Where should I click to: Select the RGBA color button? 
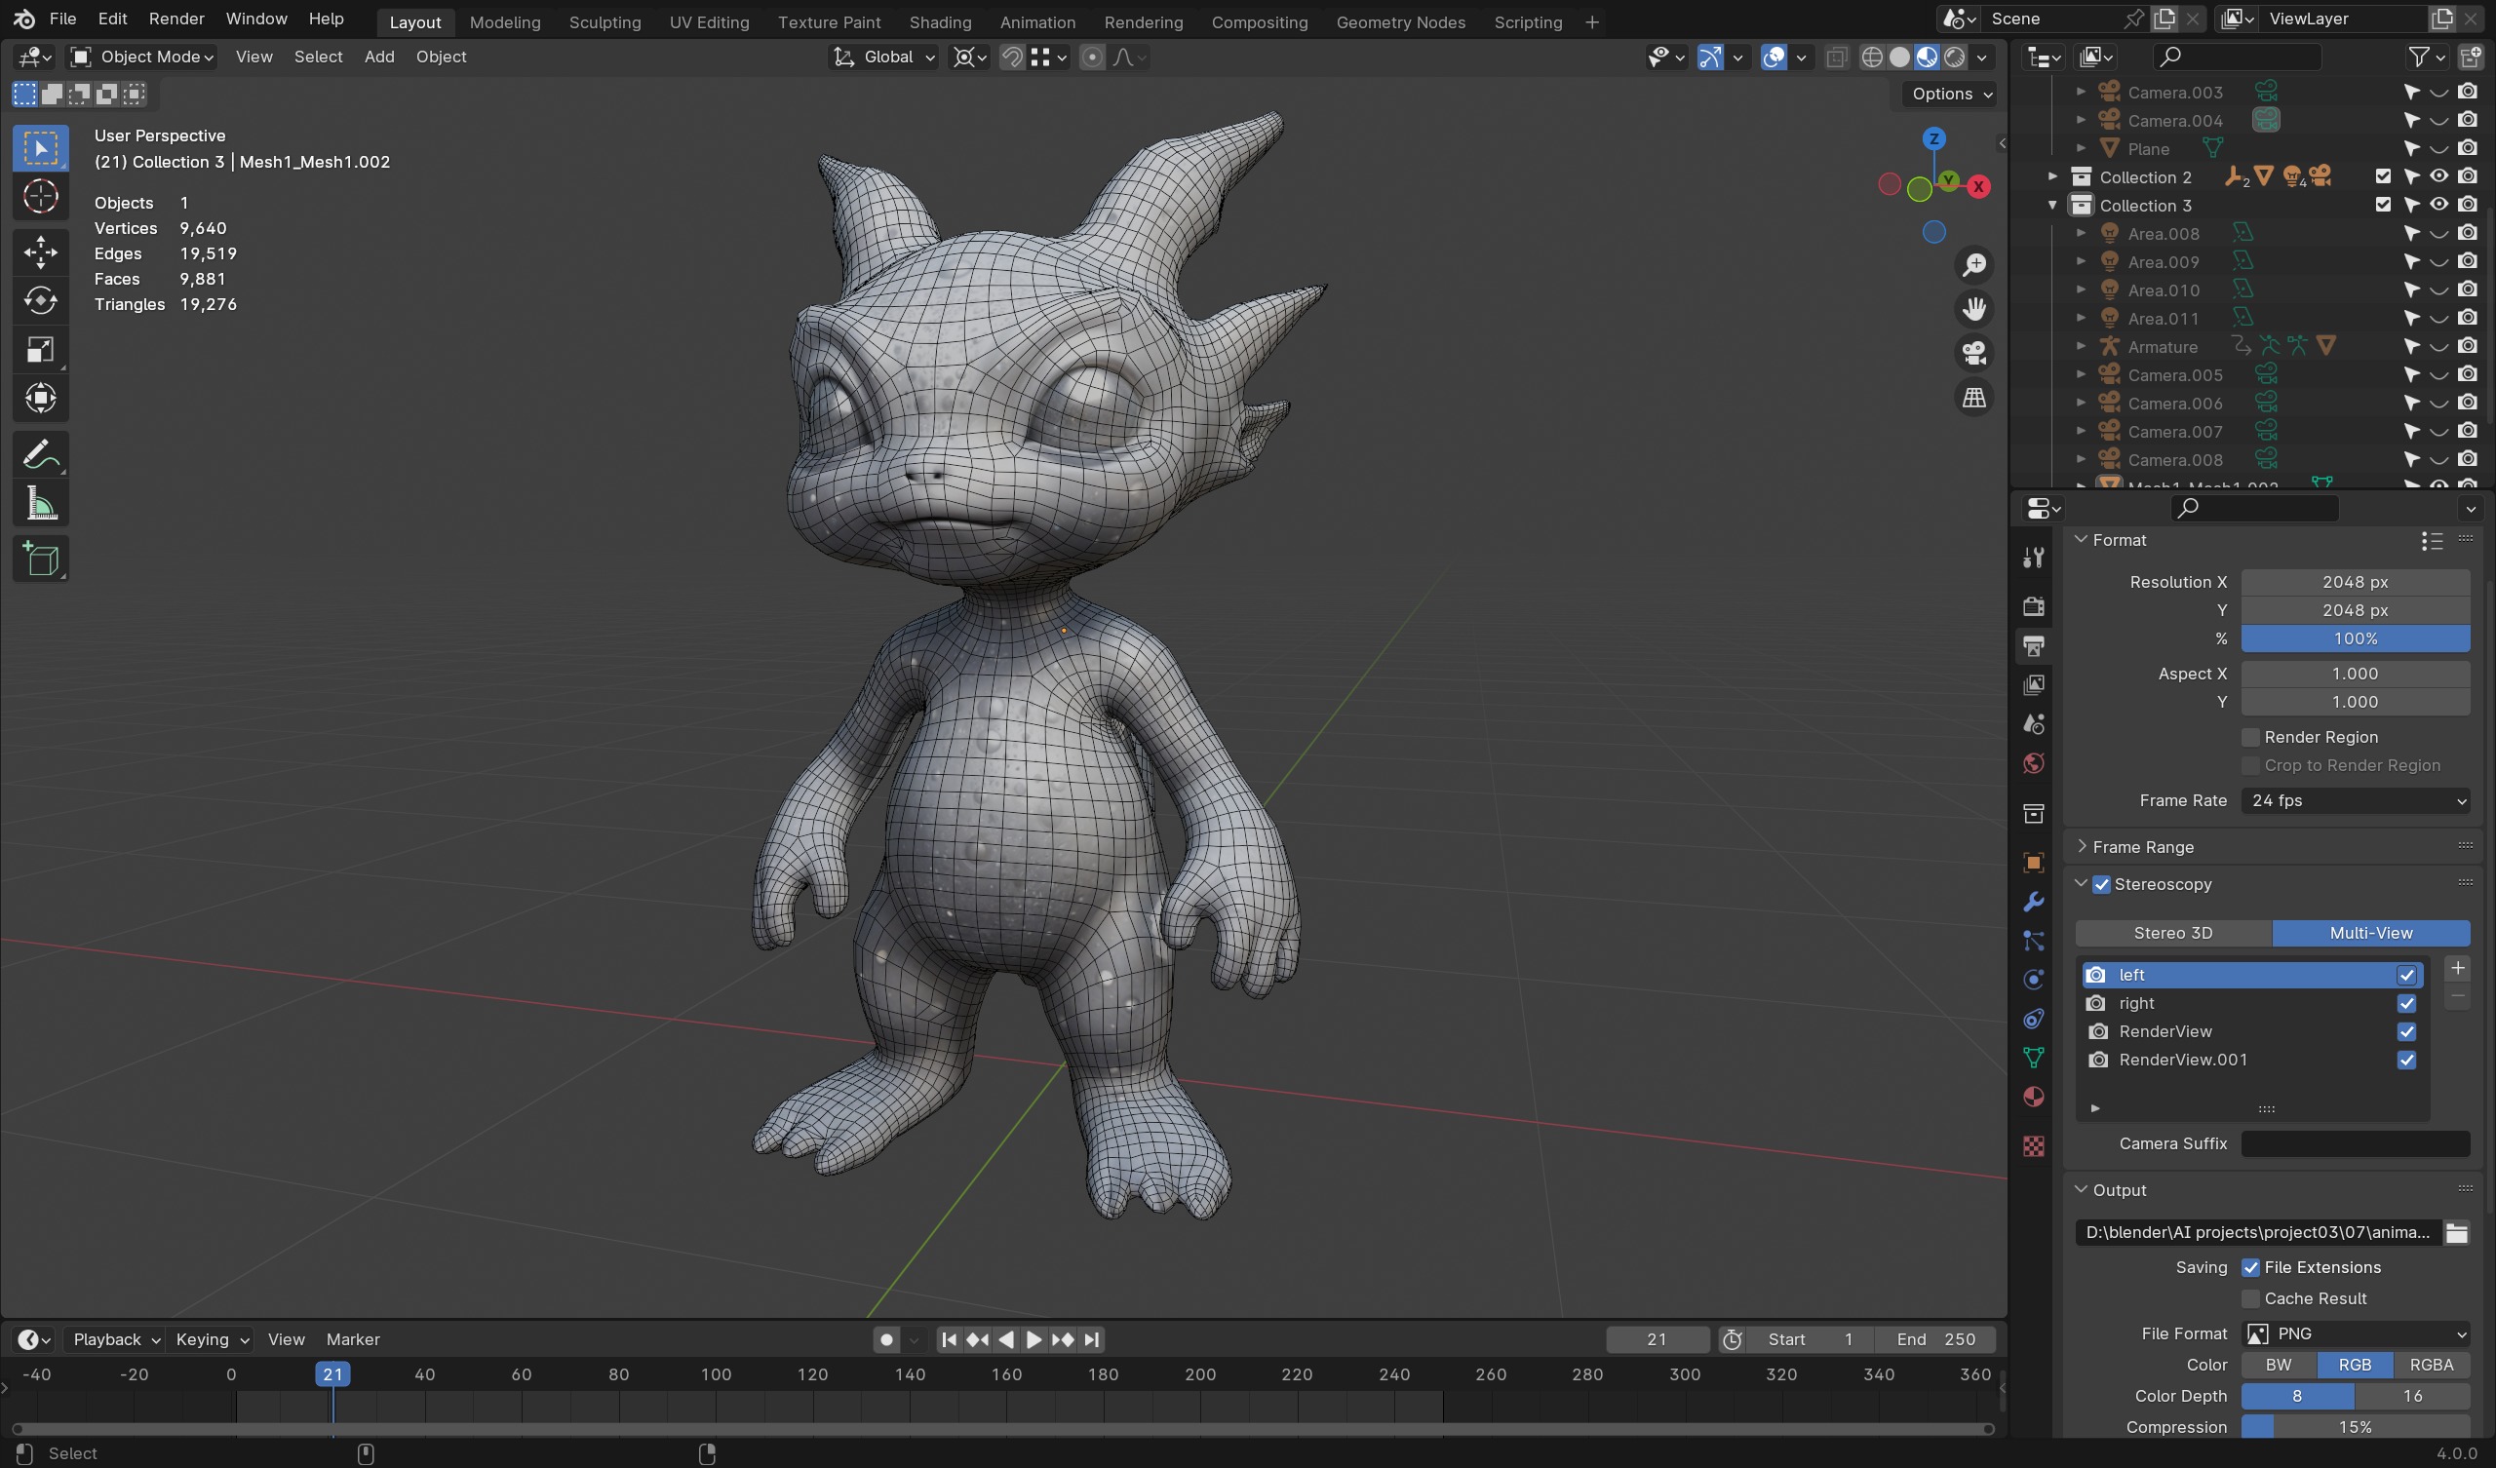(2431, 1365)
